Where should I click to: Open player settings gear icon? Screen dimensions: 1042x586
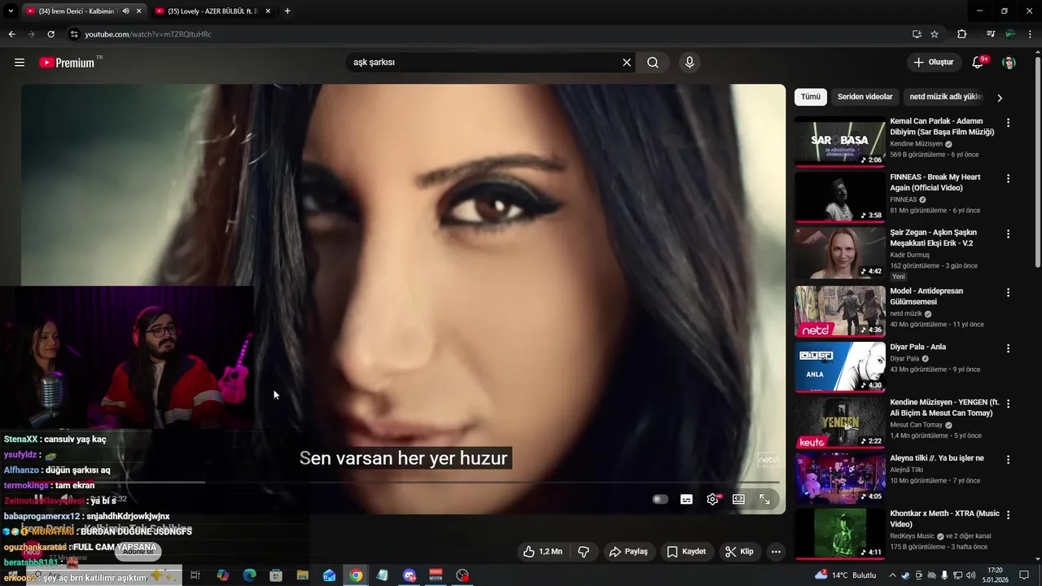[712, 499]
